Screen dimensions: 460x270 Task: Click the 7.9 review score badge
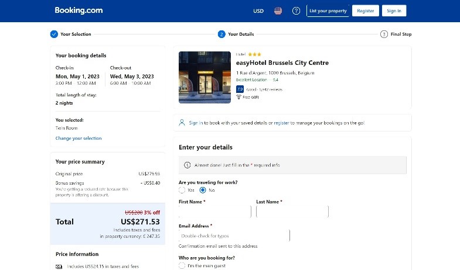point(240,89)
